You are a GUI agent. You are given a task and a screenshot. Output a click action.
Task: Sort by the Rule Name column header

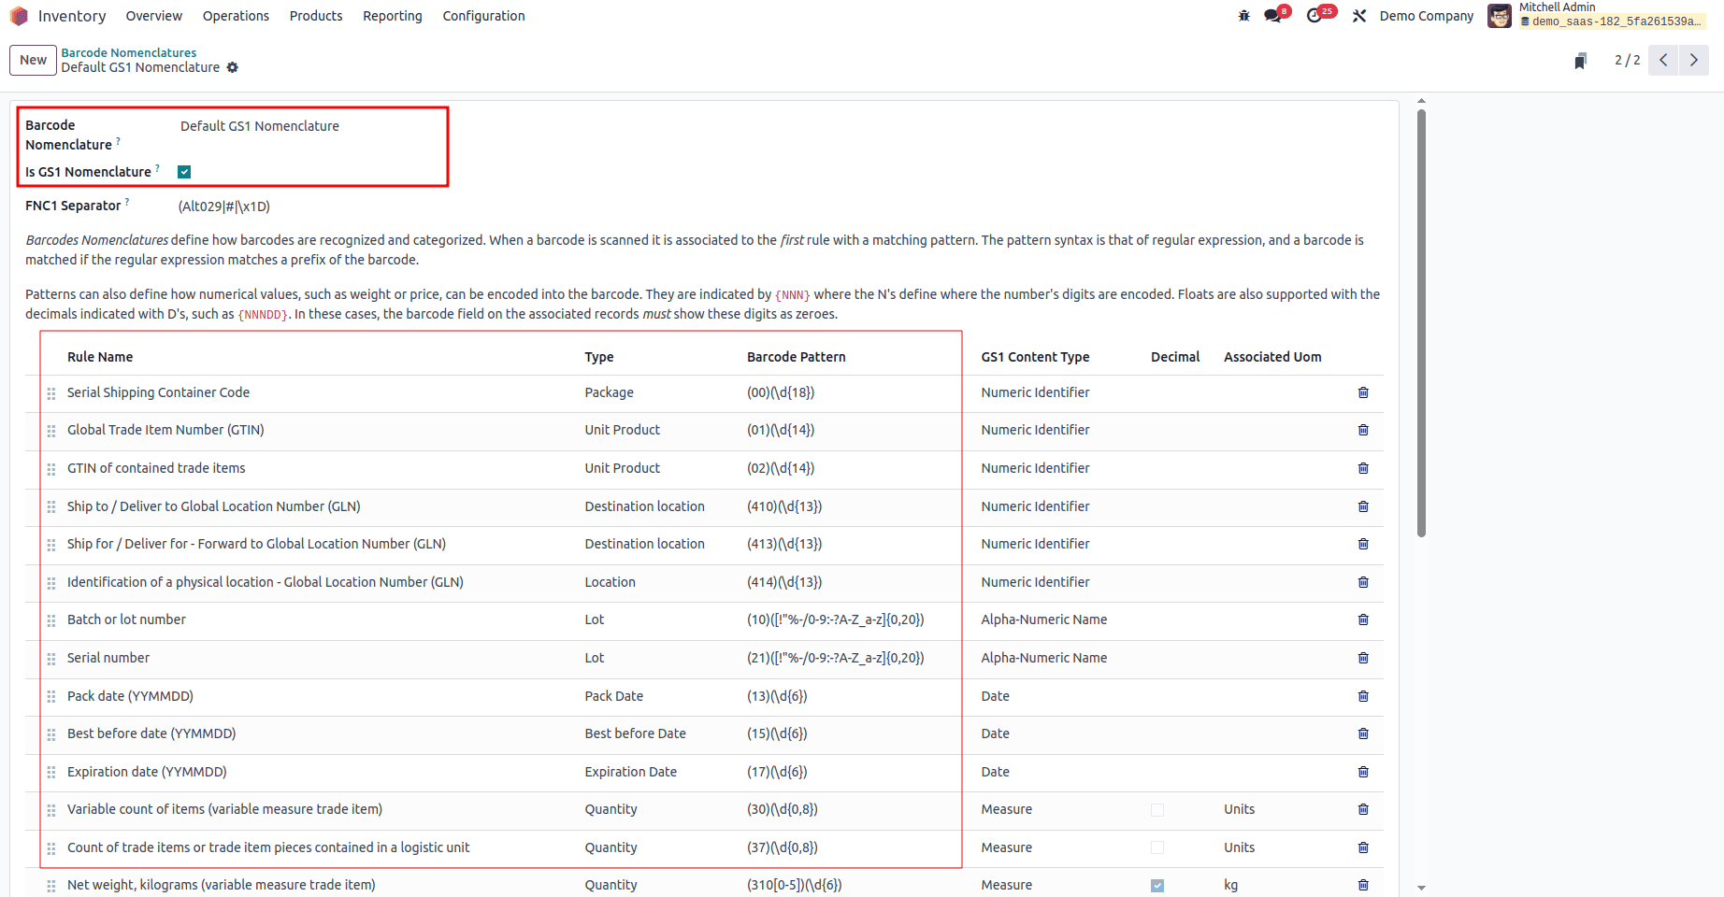[x=100, y=357]
